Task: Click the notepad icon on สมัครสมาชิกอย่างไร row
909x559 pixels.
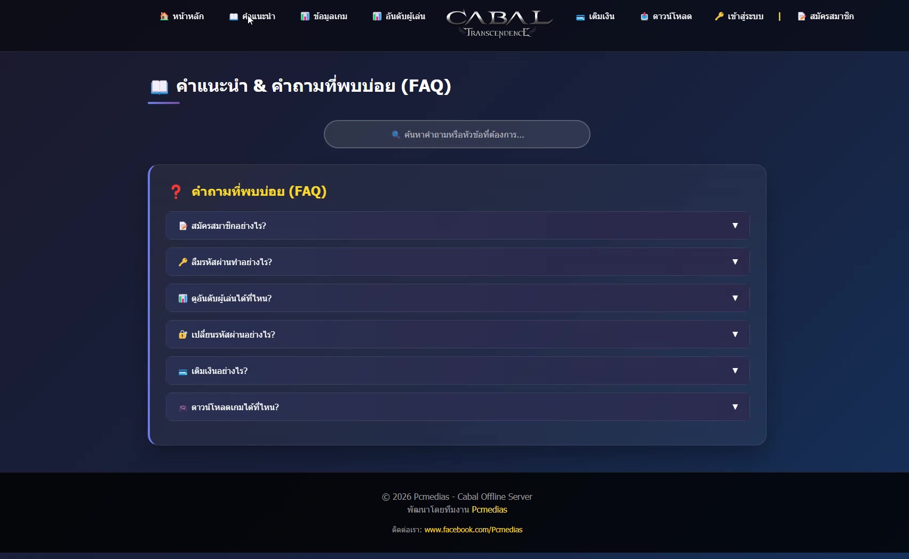Action: coord(183,226)
